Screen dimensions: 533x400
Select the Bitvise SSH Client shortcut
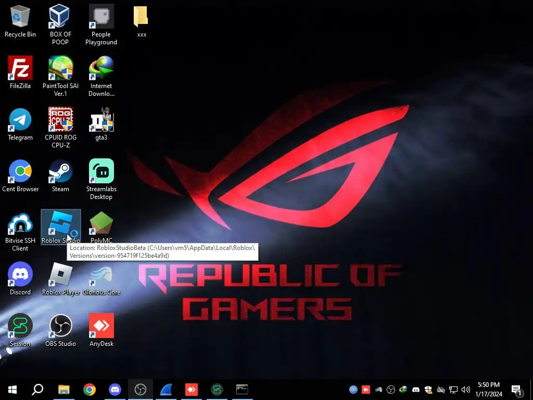[20, 231]
